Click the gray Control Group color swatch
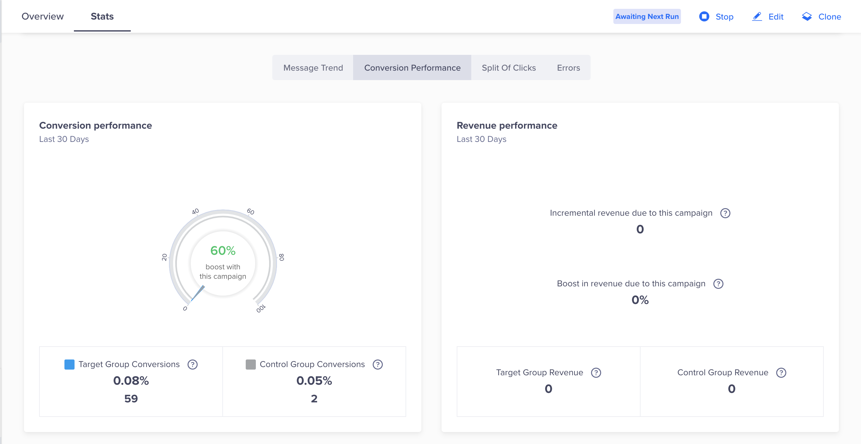 pyautogui.click(x=251, y=364)
